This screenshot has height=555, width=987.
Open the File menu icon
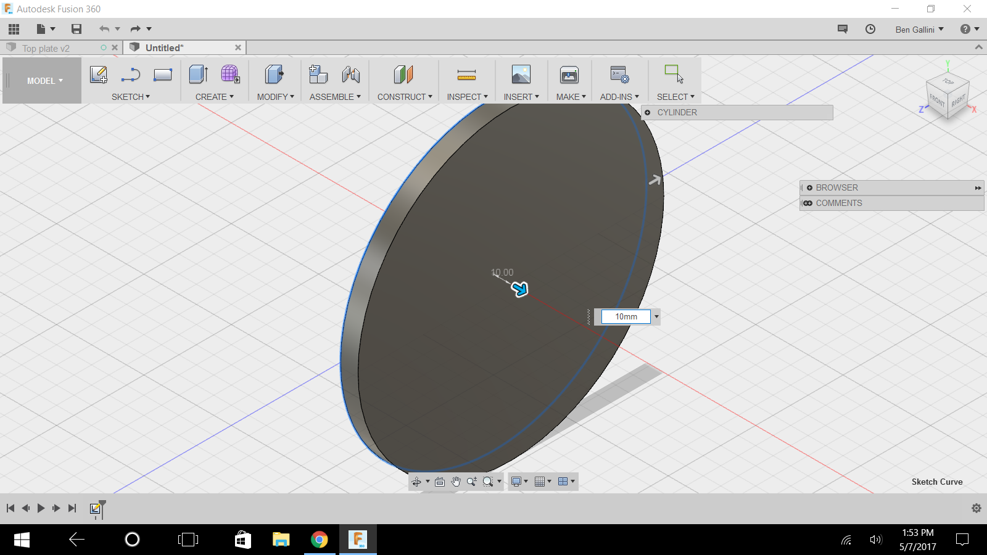point(41,29)
